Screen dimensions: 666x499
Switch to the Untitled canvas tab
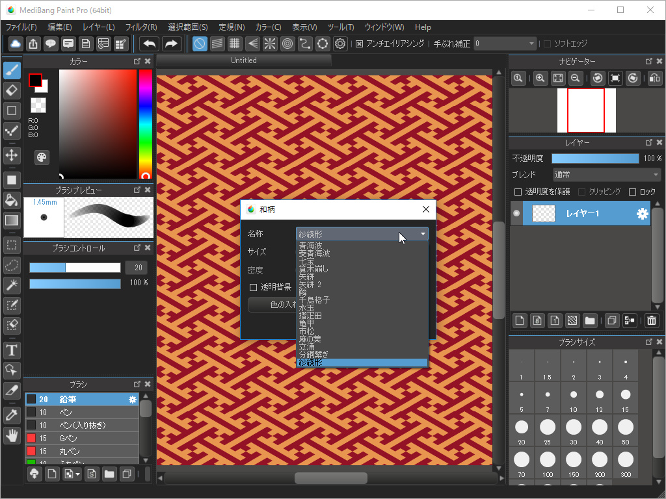click(244, 60)
